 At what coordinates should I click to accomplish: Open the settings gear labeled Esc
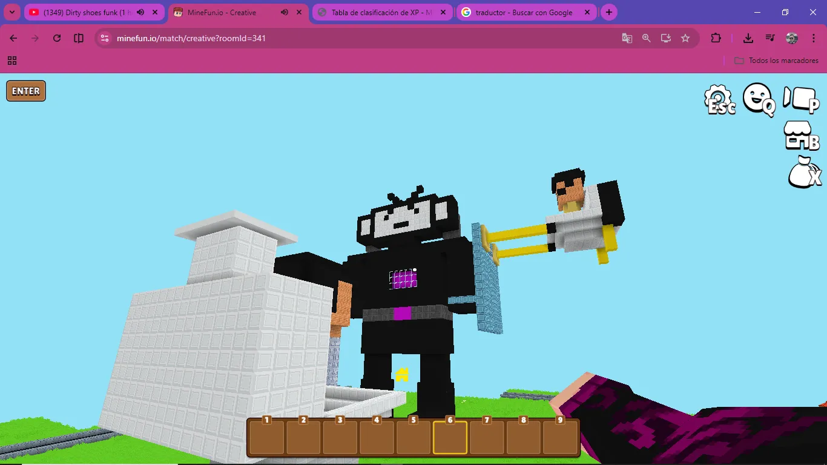click(x=720, y=99)
